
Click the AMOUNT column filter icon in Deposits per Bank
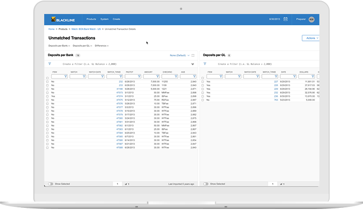[x=157, y=76]
